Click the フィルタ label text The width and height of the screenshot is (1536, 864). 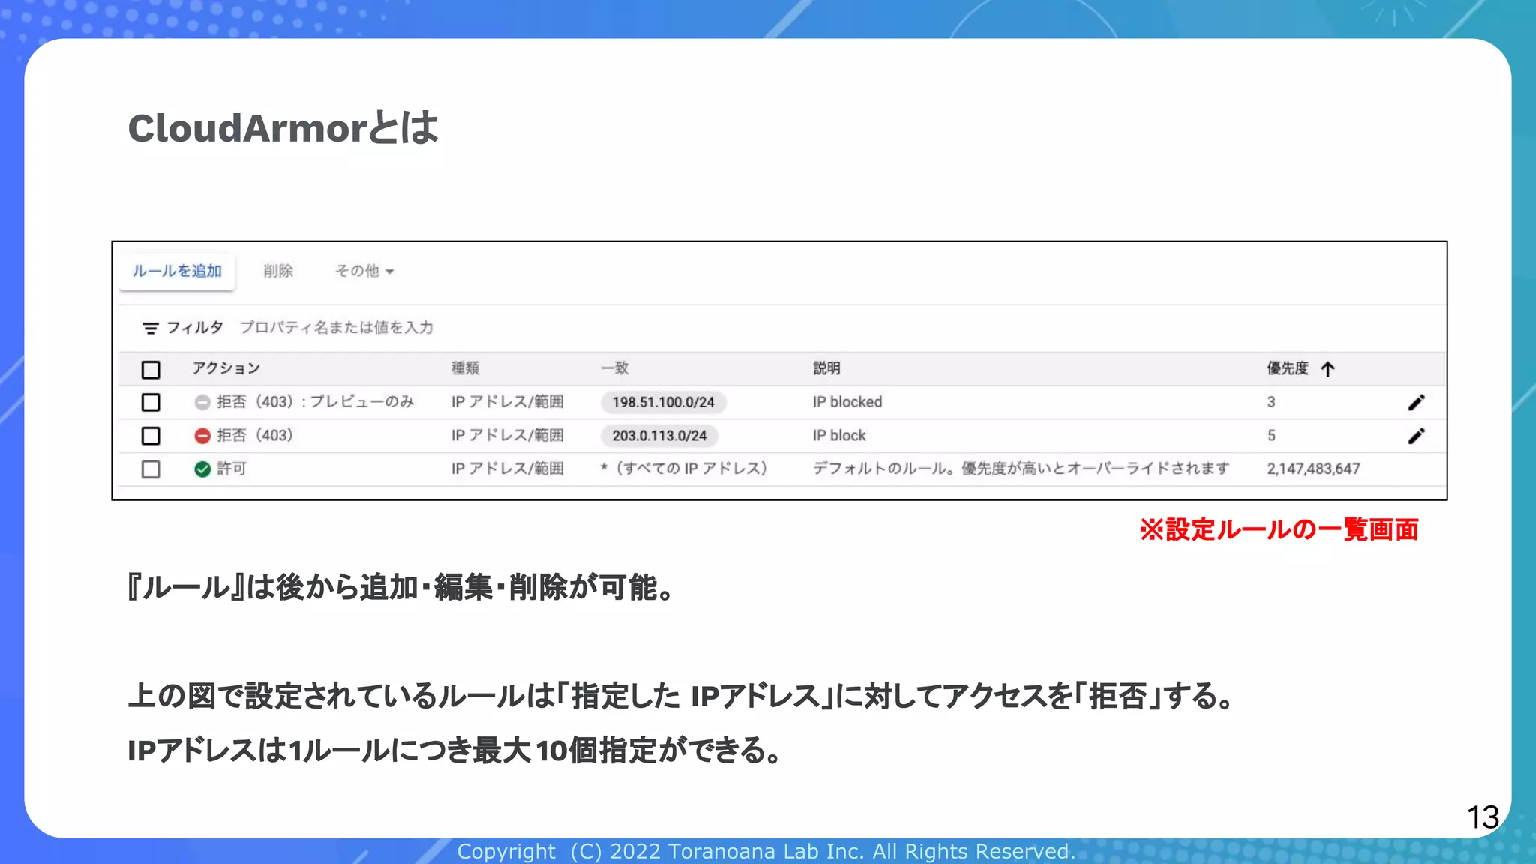[x=195, y=328]
